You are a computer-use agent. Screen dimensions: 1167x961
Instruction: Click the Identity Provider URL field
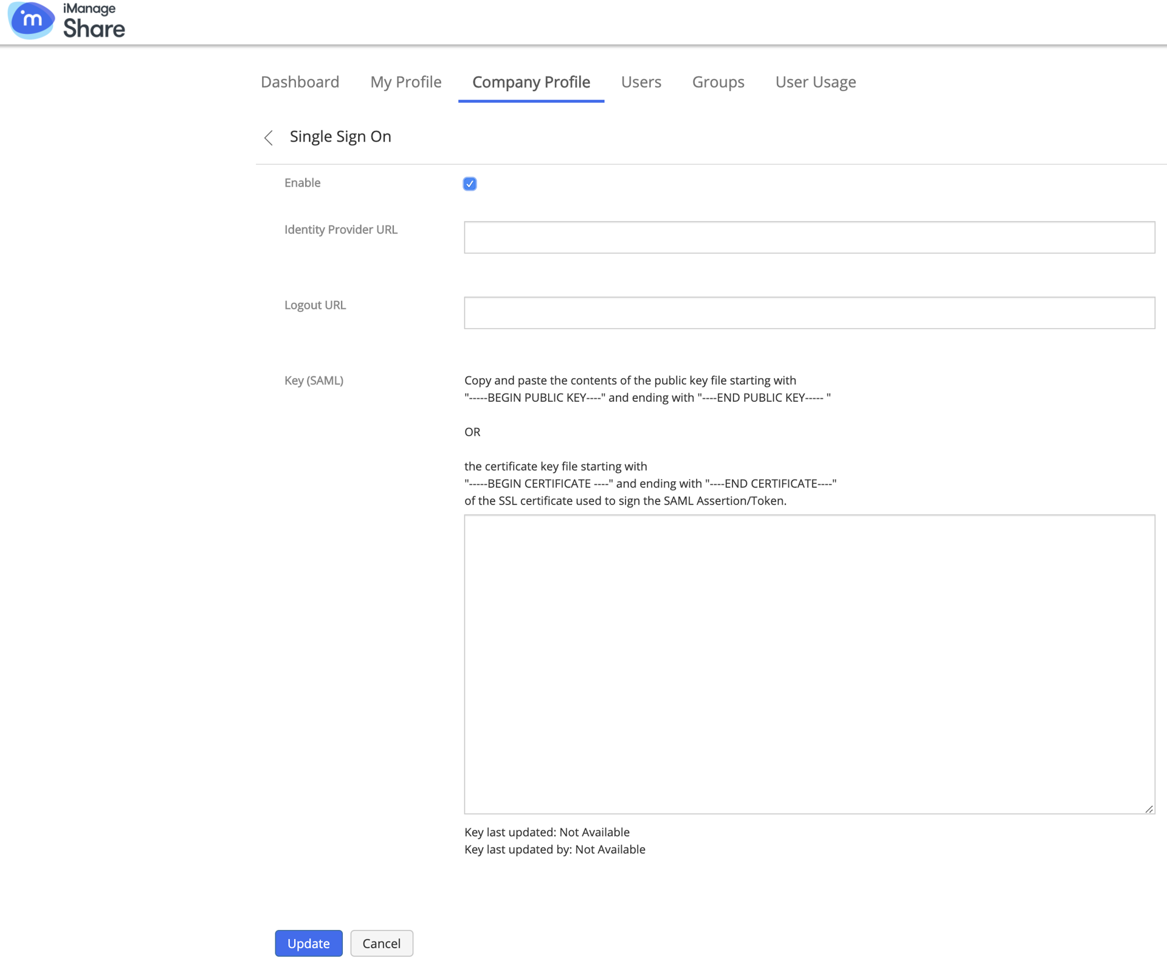(x=809, y=238)
